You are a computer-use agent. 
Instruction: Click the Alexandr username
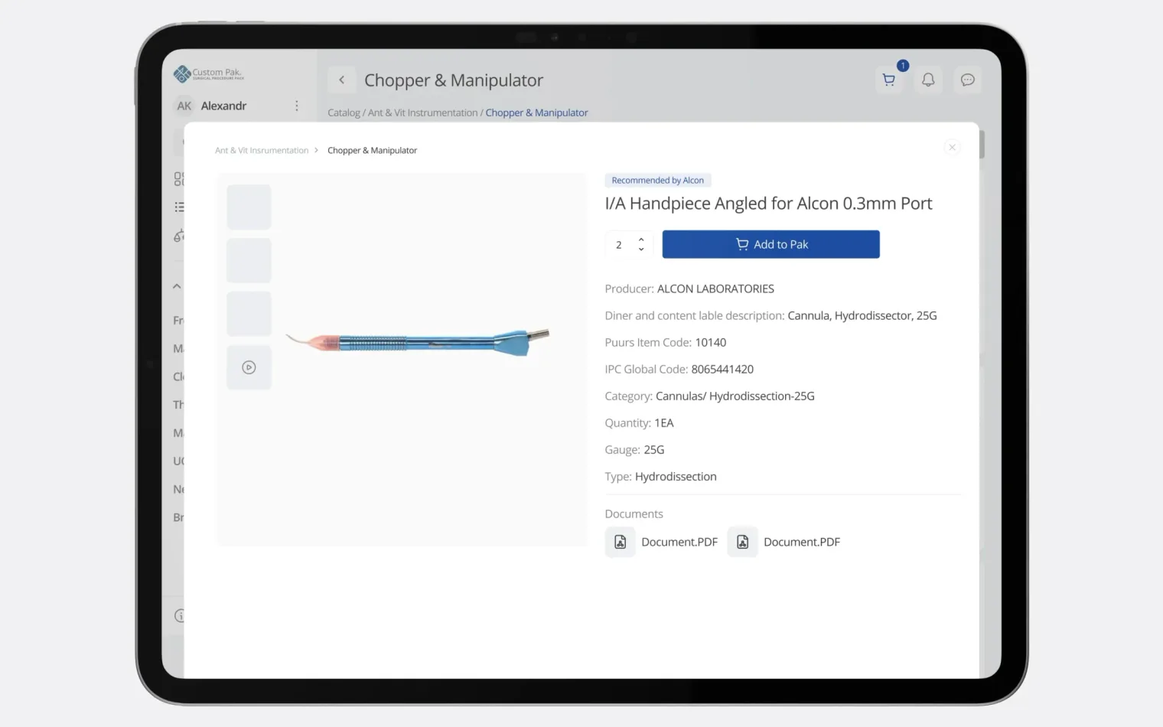(x=223, y=106)
